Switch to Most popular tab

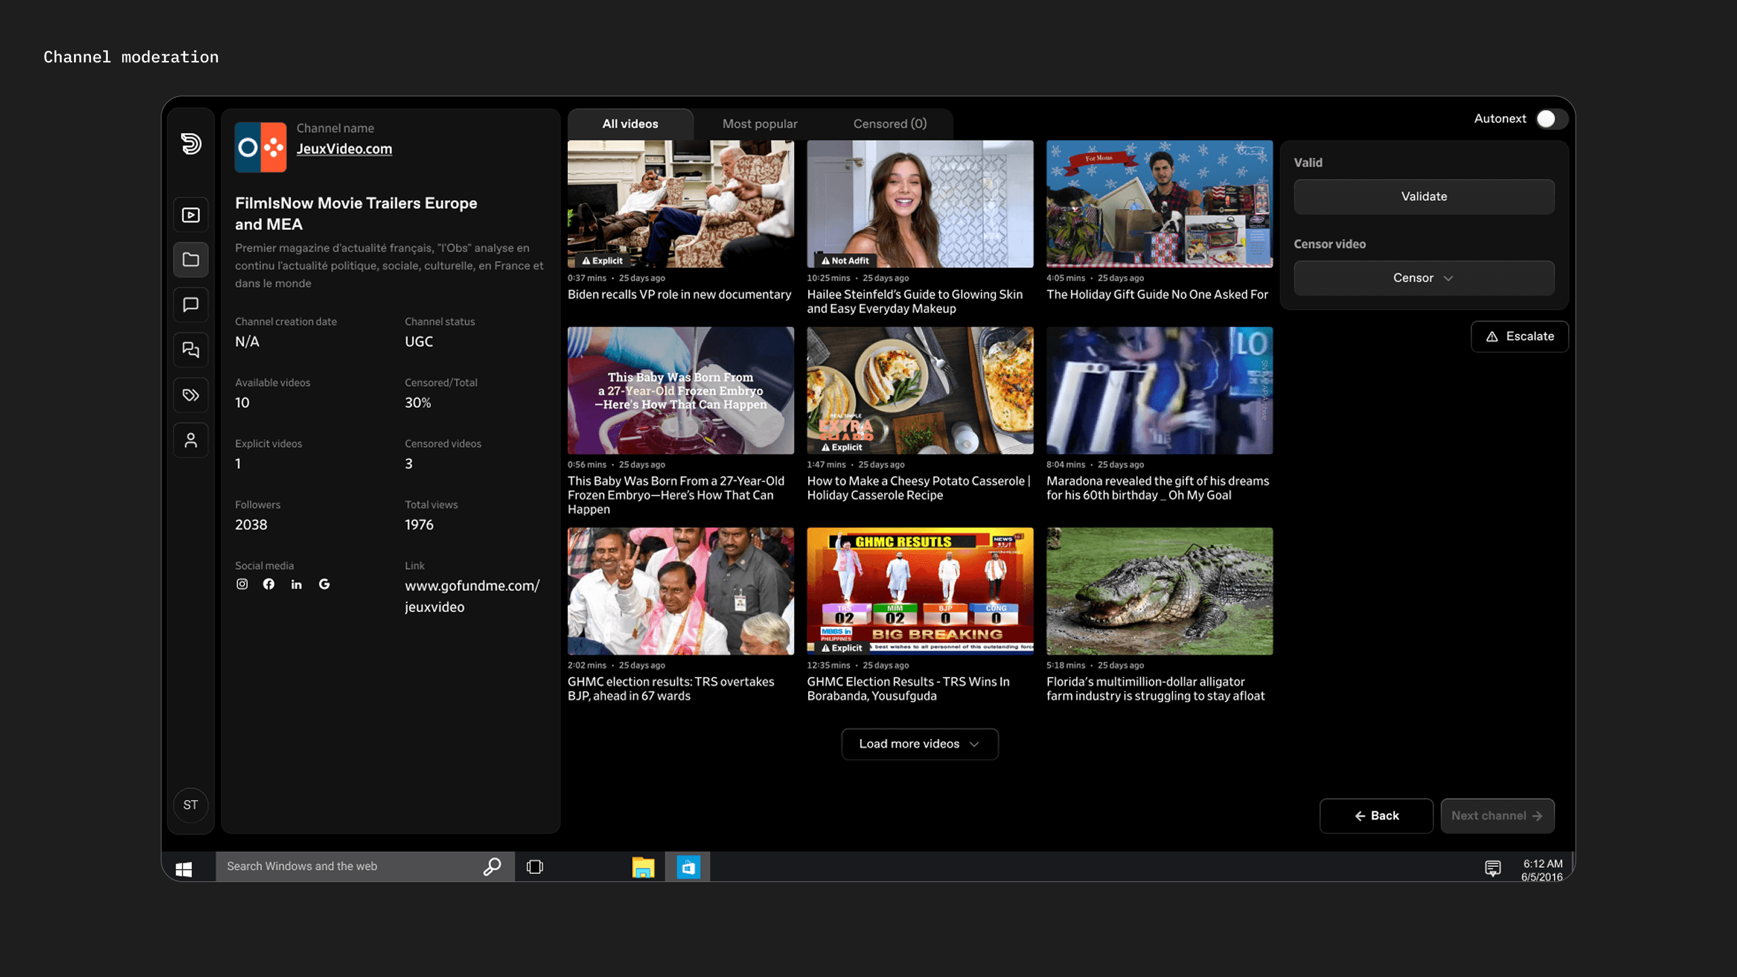(759, 123)
